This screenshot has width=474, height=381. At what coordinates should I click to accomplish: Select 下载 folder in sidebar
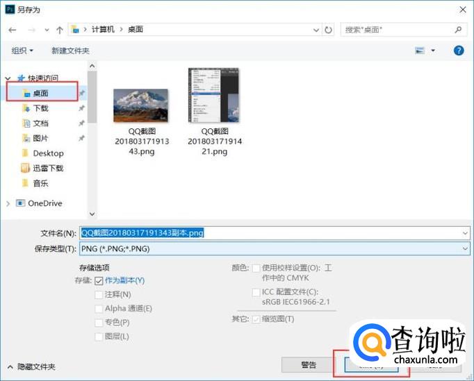click(40, 108)
